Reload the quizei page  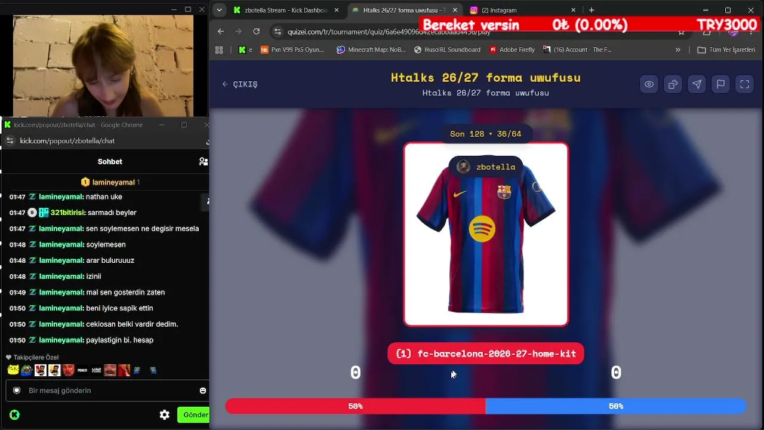(x=257, y=32)
